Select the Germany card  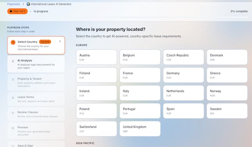point(183,75)
